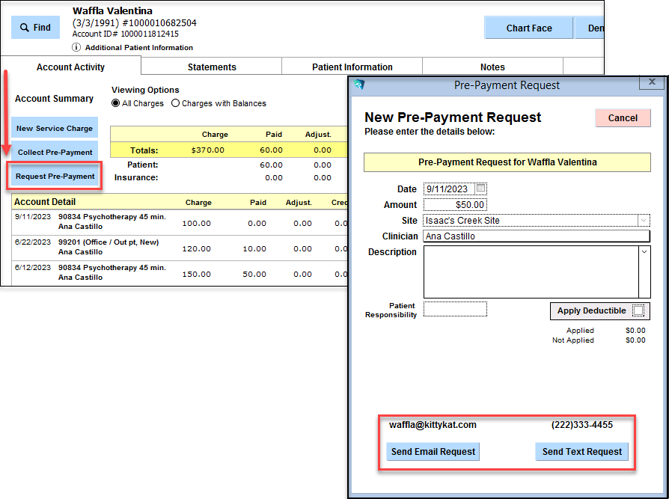The width and height of the screenshot is (669, 499).
Task: Click the Request Pre-Payment button
Action: tap(55, 177)
